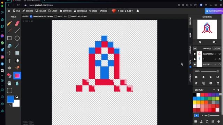This screenshot has width=223, height=125.
Task: Select the Text tool
Action: [9, 61]
